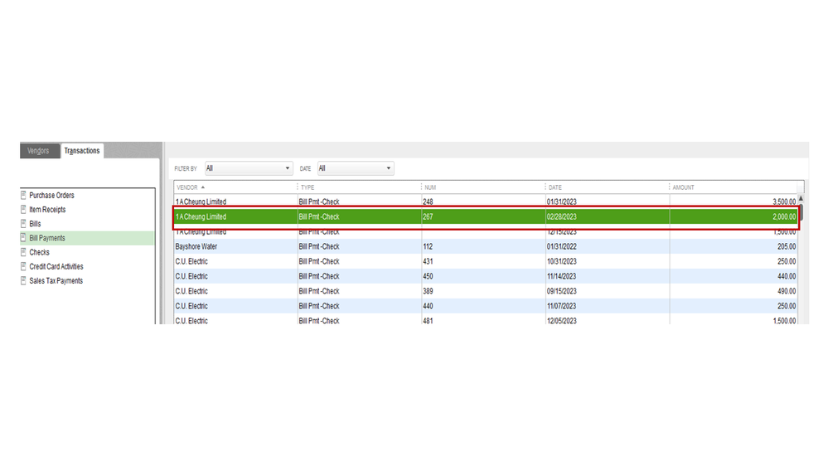The height and width of the screenshot is (466, 828).
Task: Click the 205.00 amount cell
Action: [x=787, y=247]
